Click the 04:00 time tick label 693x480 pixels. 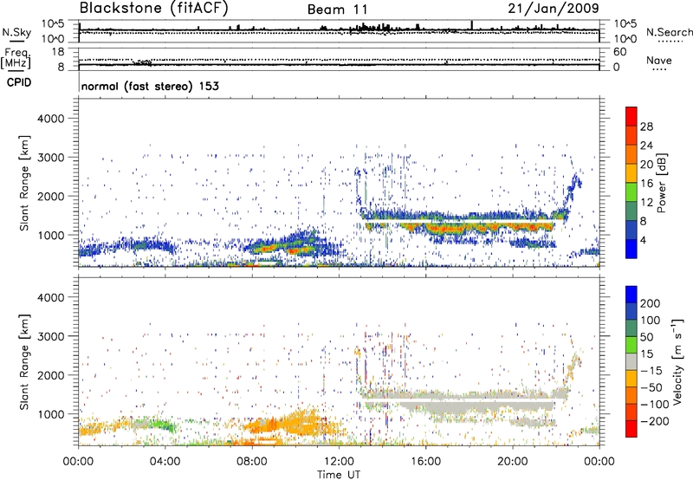[165, 462]
